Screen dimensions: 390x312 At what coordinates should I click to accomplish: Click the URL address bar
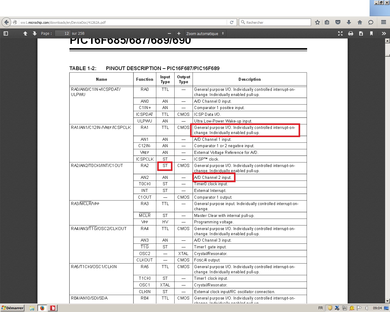[x=123, y=22]
